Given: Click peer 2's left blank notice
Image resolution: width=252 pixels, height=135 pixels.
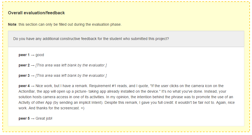Looking at the screenshot, I should [71, 65].
